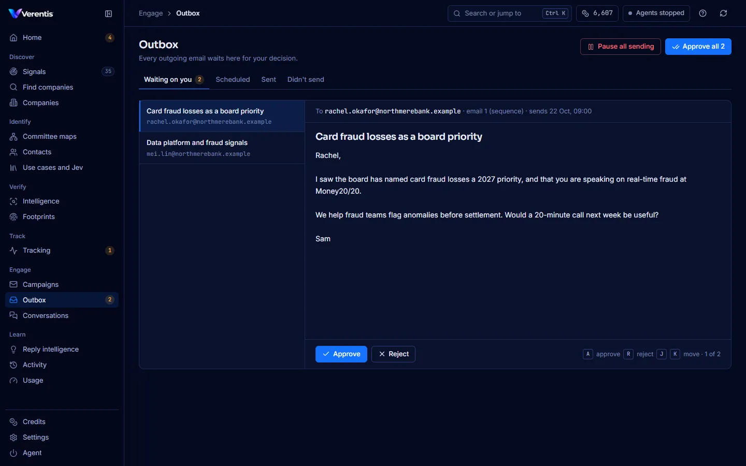Select Data platform and fraud signals email
This screenshot has width=746, height=466.
(x=222, y=148)
